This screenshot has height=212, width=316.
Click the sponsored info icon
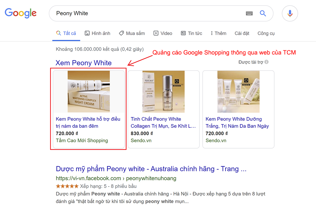[267, 62]
